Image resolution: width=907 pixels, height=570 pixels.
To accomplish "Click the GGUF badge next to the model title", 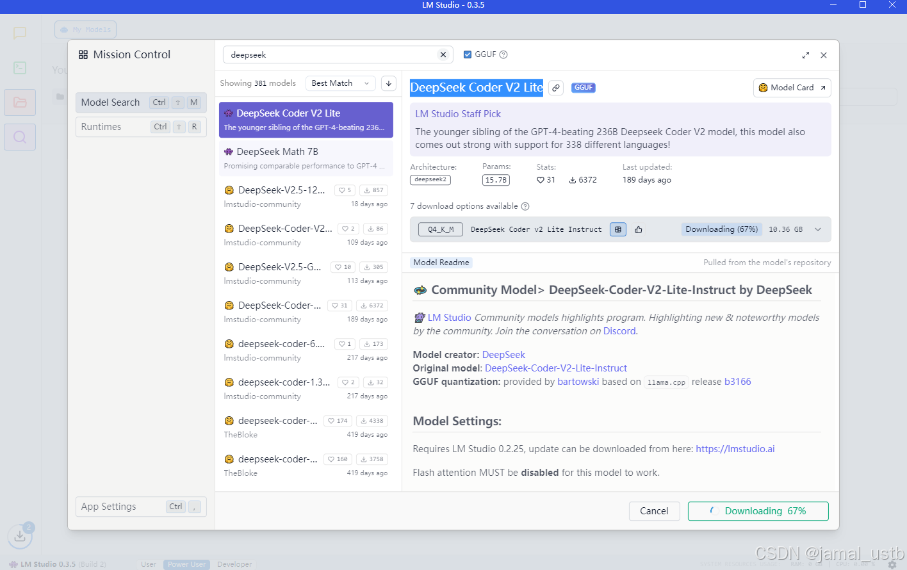I will [584, 88].
